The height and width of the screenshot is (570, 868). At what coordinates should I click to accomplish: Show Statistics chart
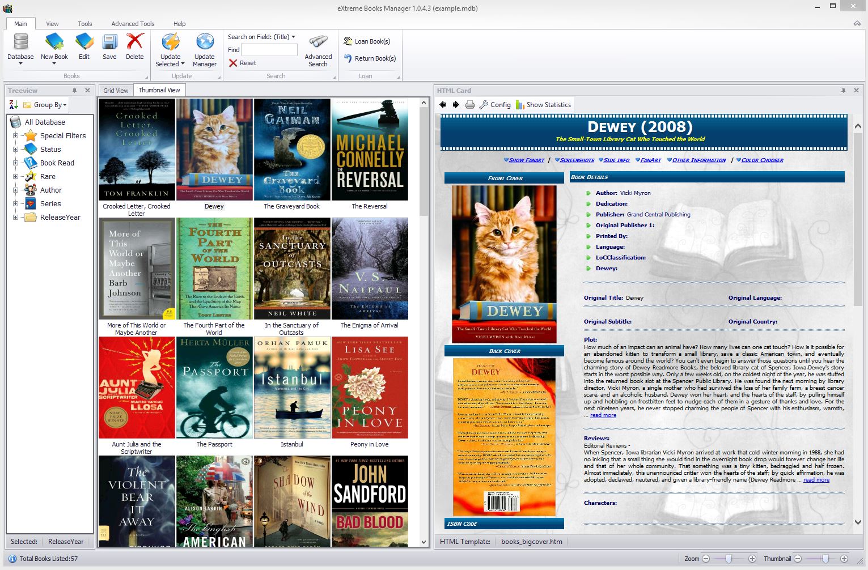543,105
